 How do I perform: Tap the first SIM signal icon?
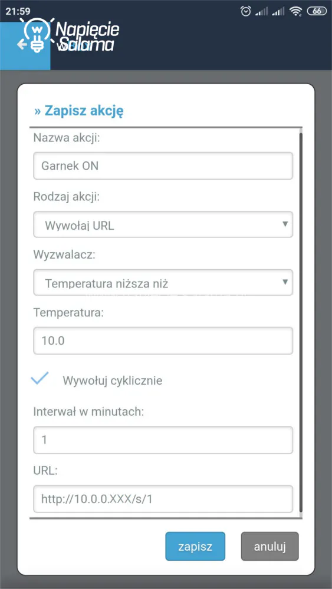pos(261,12)
